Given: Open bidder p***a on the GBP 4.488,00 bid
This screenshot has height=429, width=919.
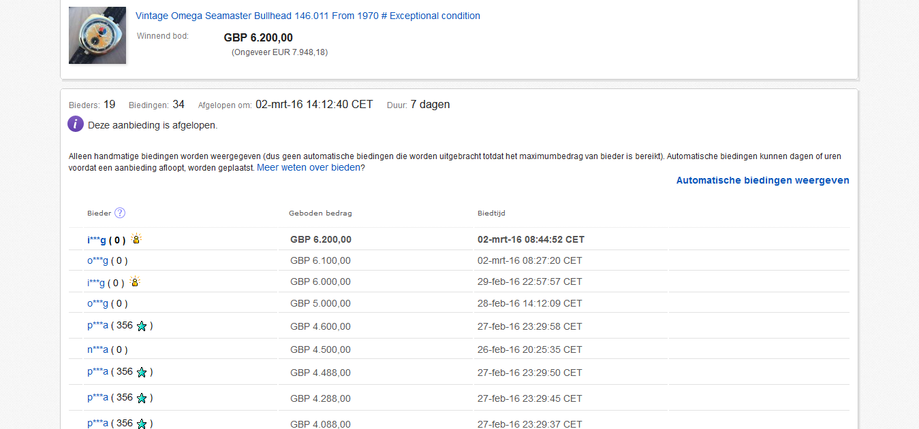Looking at the screenshot, I should click(x=97, y=372).
